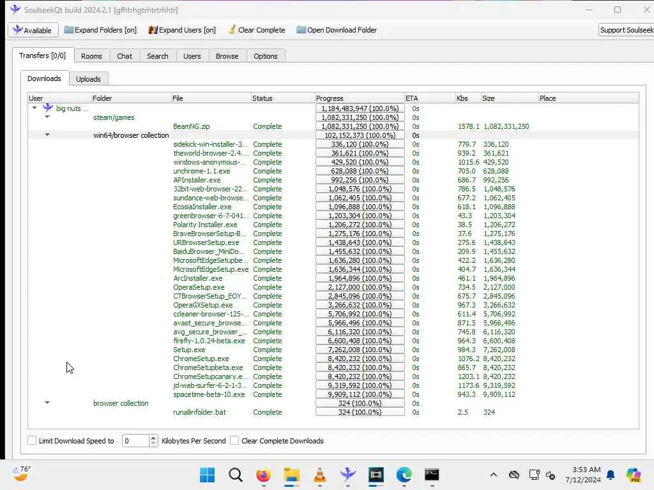
Task: Sort by the Folder column header
Action: (x=131, y=98)
